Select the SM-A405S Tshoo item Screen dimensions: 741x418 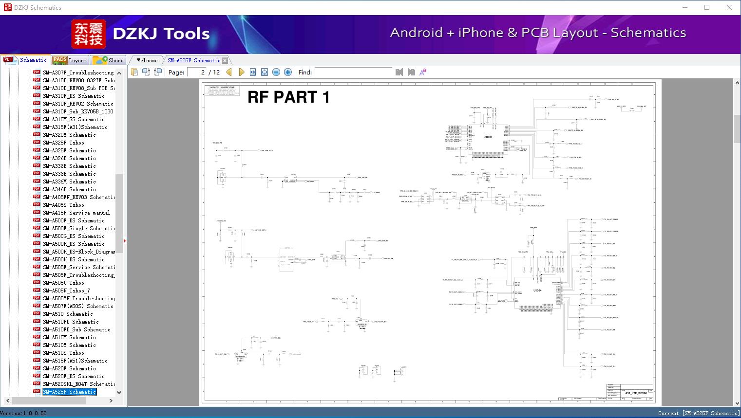pyautogui.click(x=63, y=205)
